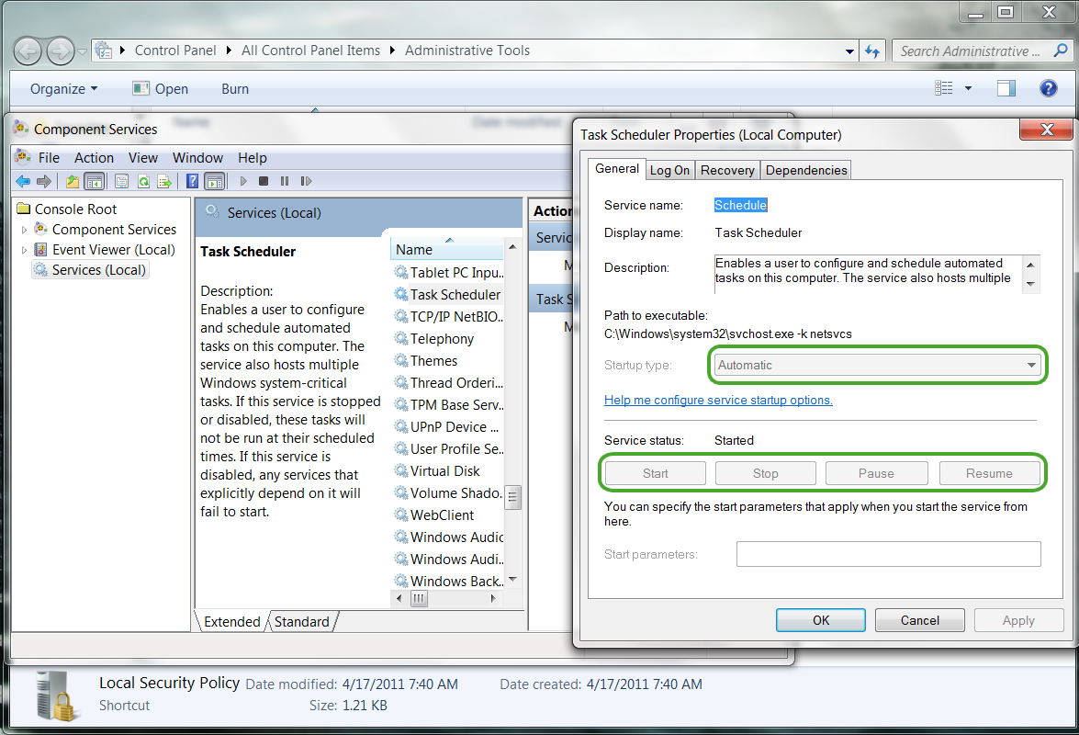Viewport: 1079px width, 735px height.
Task: Switch to the Standard view tab
Action: click(302, 621)
